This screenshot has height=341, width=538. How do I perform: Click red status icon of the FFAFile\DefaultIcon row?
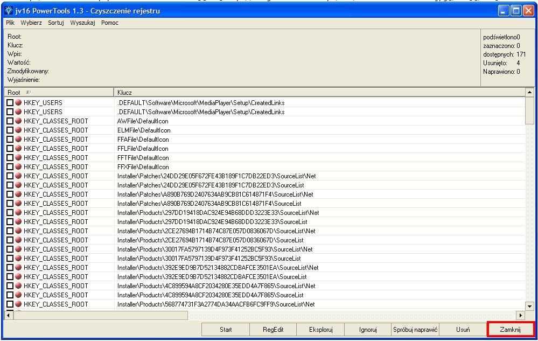click(x=18, y=139)
